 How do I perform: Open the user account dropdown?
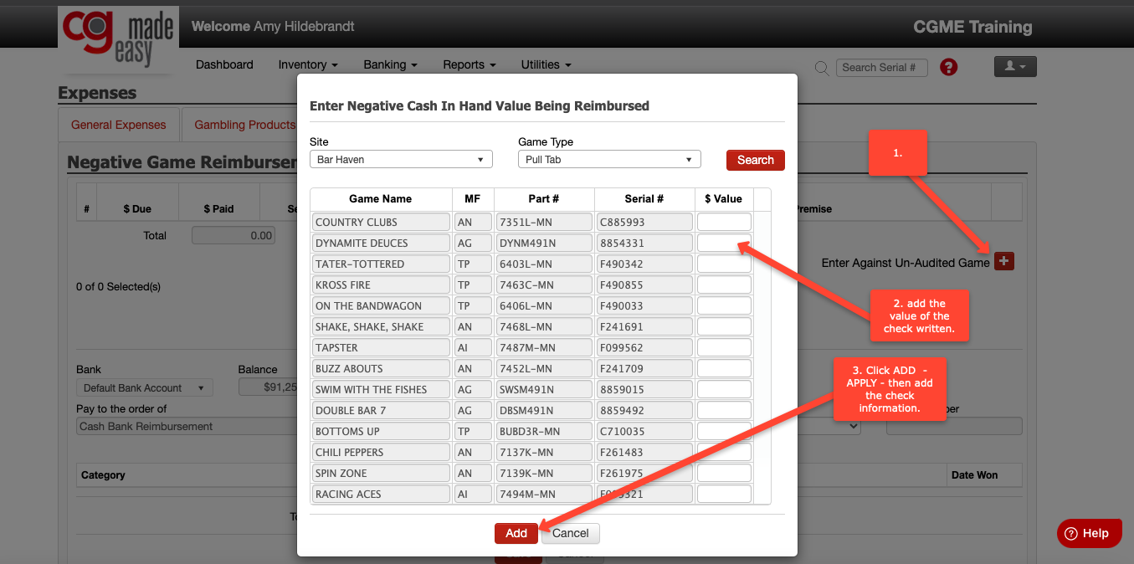click(x=1015, y=67)
